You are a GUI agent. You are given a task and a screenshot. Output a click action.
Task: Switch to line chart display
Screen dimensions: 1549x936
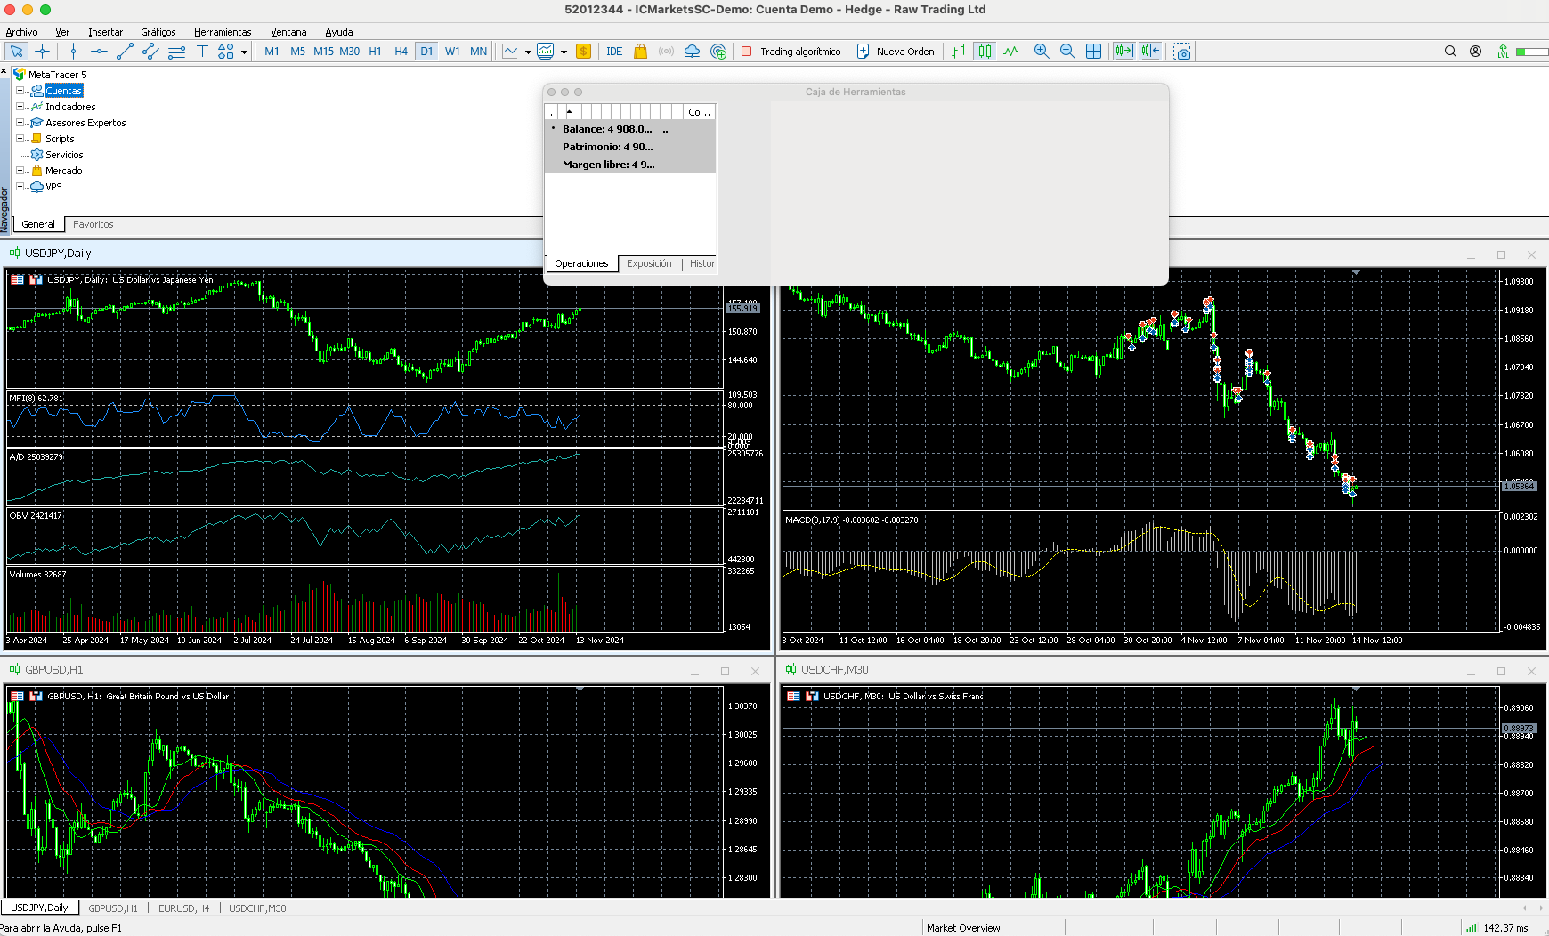pos(1010,51)
